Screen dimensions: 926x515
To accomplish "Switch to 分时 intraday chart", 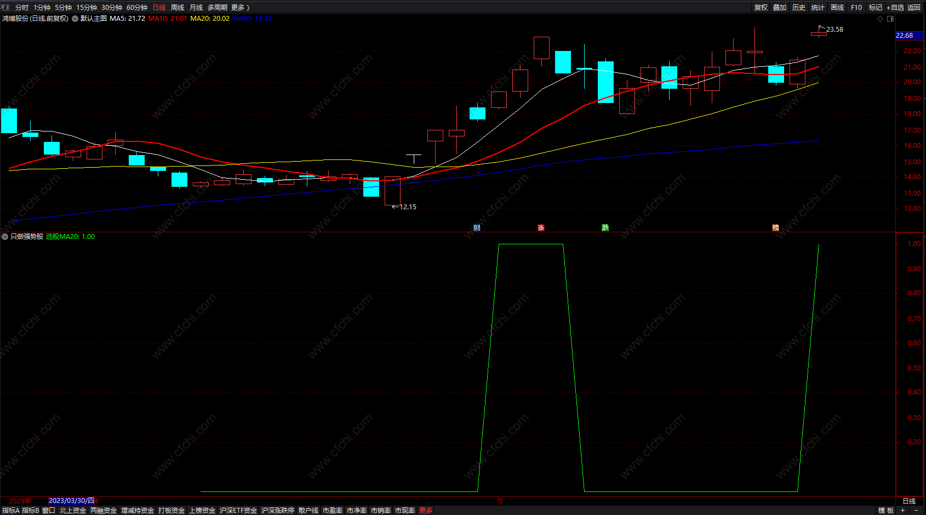I will tap(22, 8).
